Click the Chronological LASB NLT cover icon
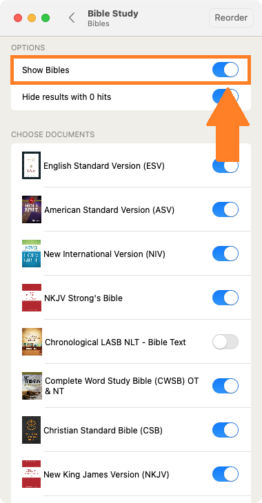The width and height of the screenshot is (262, 503). pyautogui.click(x=32, y=342)
